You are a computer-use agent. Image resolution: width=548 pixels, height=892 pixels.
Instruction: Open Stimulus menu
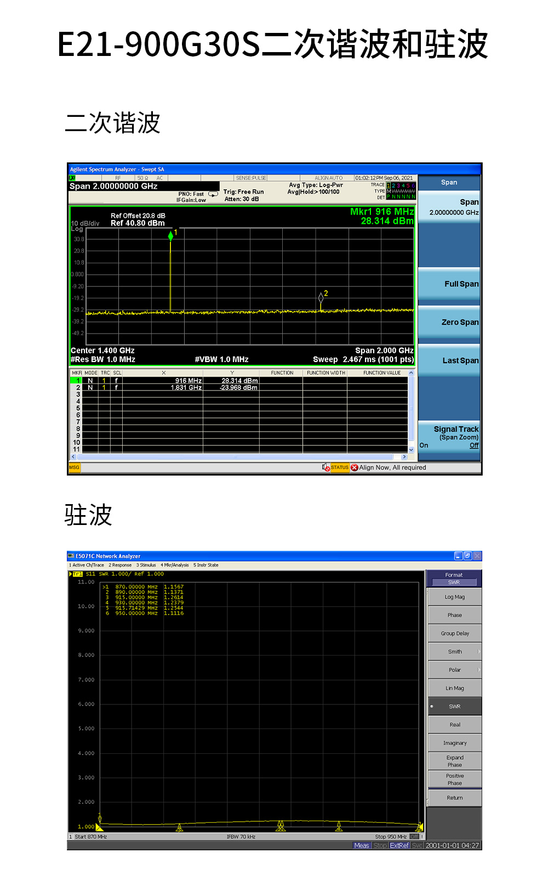click(x=146, y=565)
